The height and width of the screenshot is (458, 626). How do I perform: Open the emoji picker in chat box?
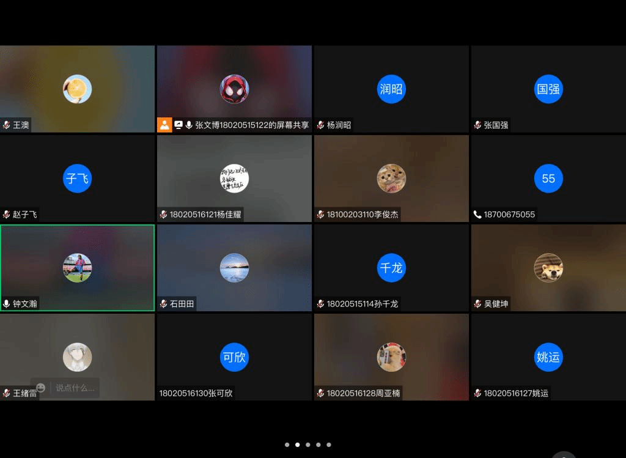point(41,388)
